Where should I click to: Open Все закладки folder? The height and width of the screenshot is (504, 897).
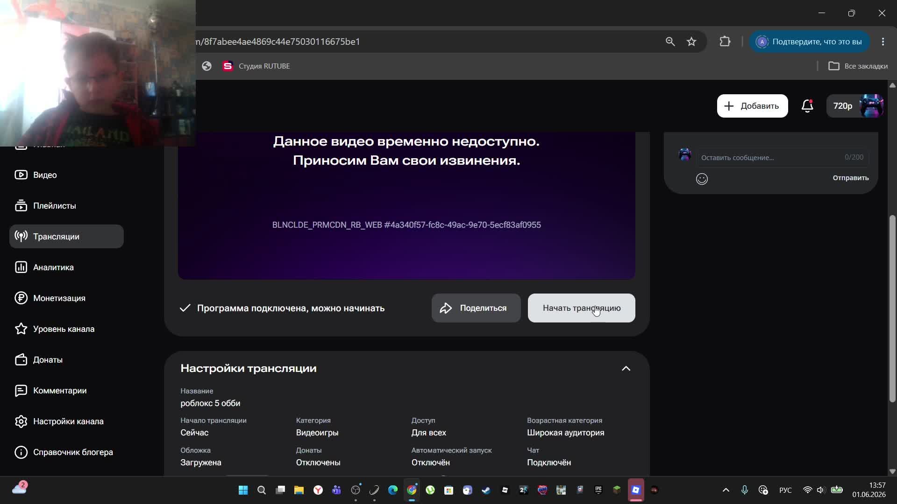[x=858, y=66]
